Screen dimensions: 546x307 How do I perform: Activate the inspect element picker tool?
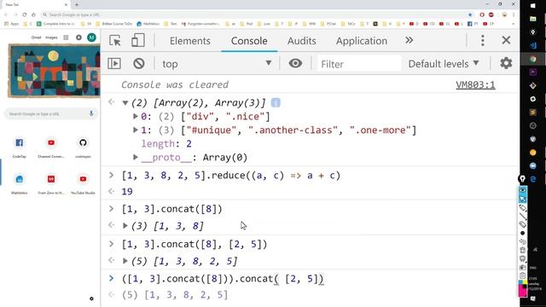[115, 41]
